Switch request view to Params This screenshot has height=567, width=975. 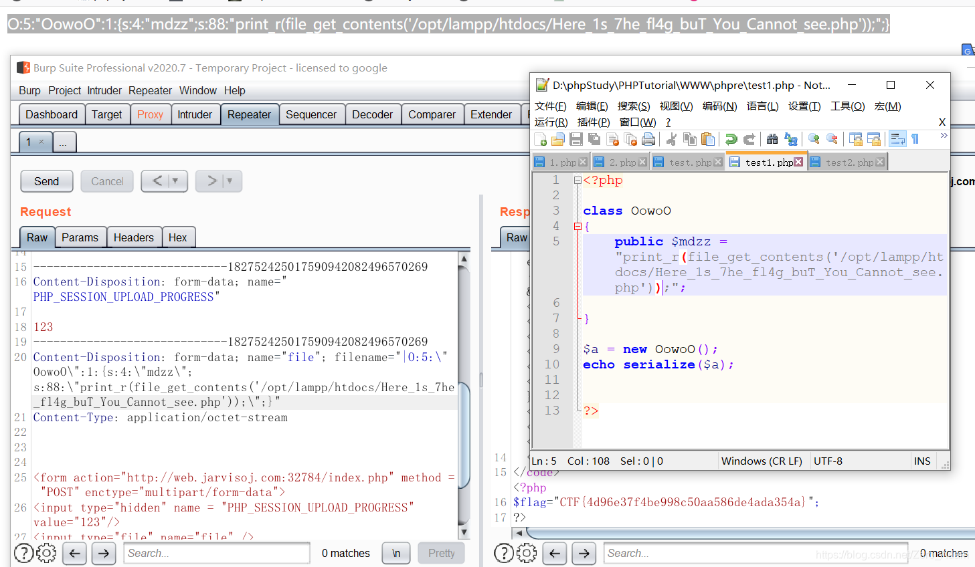(x=80, y=237)
